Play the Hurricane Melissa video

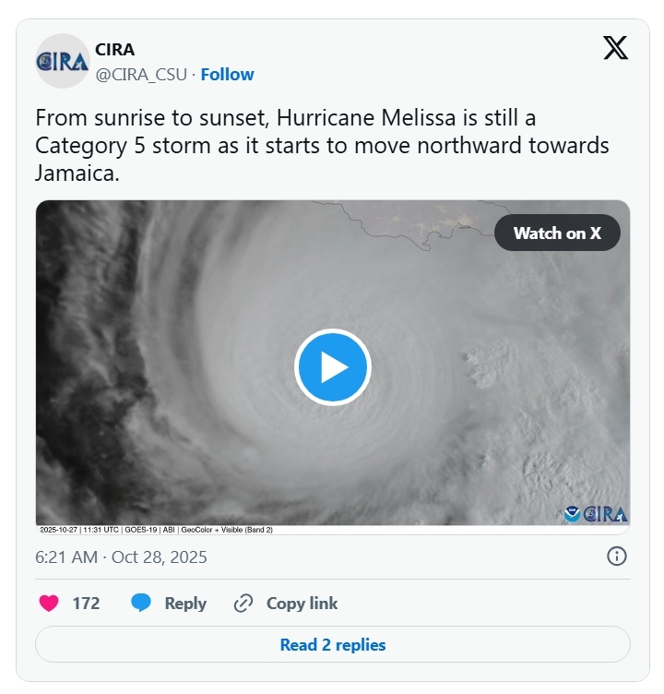(332, 367)
